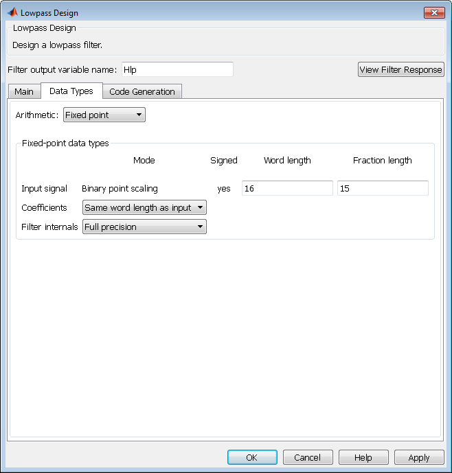Click the Cancel button
The width and height of the screenshot is (452, 473).
[x=307, y=458]
